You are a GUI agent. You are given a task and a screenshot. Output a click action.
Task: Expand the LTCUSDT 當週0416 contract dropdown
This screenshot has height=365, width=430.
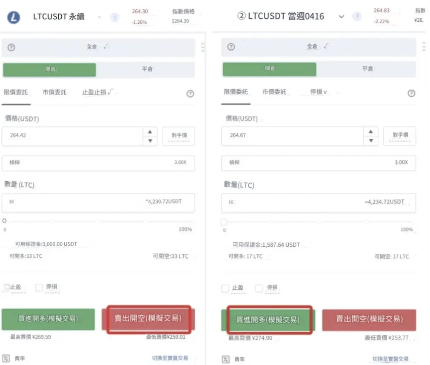341,17
